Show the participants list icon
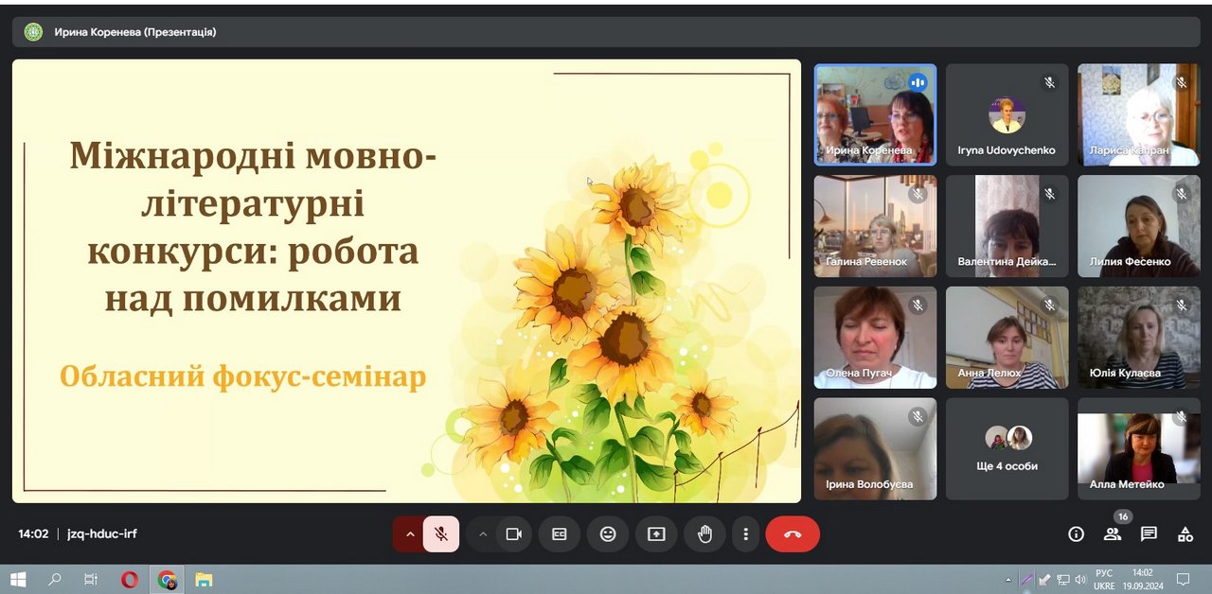 (1113, 534)
